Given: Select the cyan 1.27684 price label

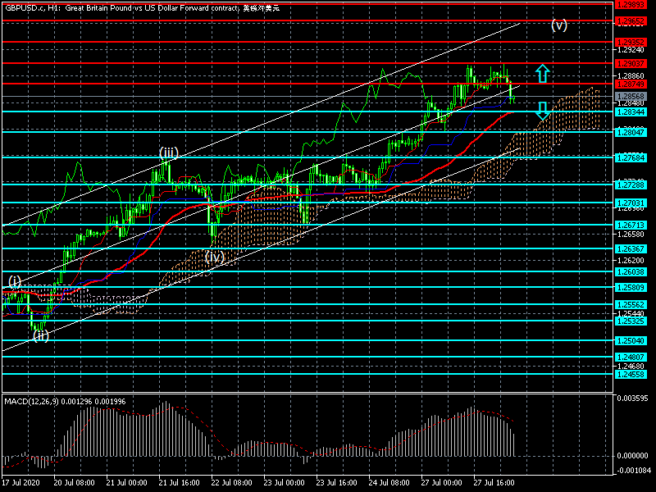Looking at the screenshot, I should coord(631,157).
